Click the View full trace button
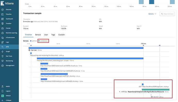178x102 pixels. (x=167, y=14)
